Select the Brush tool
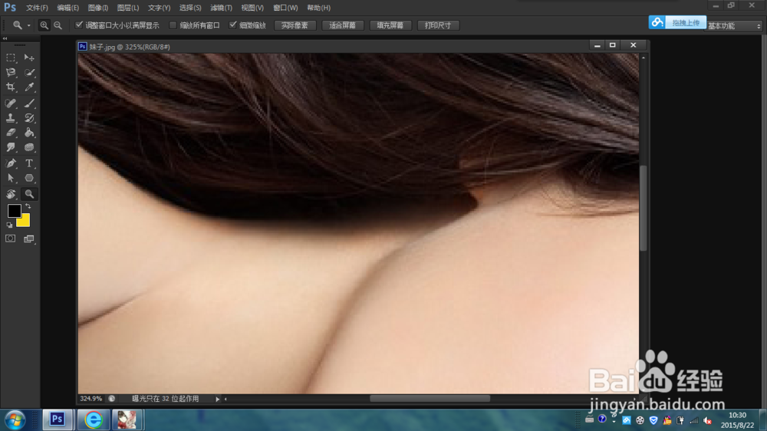This screenshot has height=431, width=767. coord(29,104)
